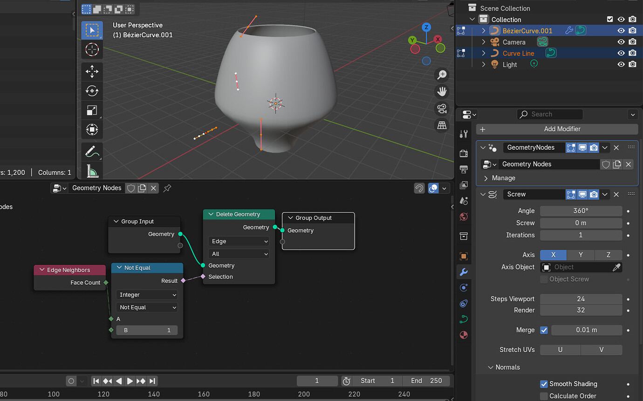
Task: Click the modifier wrench icon on BézierCurve.001 row
Action: pyautogui.click(x=569, y=31)
